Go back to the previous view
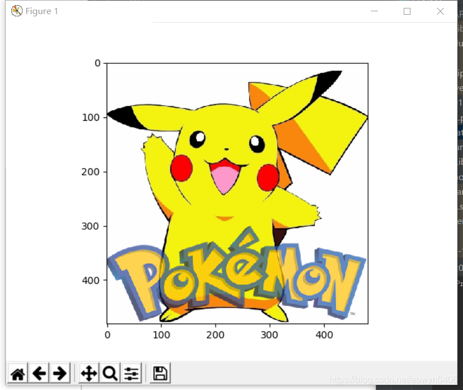 tap(39, 374)
